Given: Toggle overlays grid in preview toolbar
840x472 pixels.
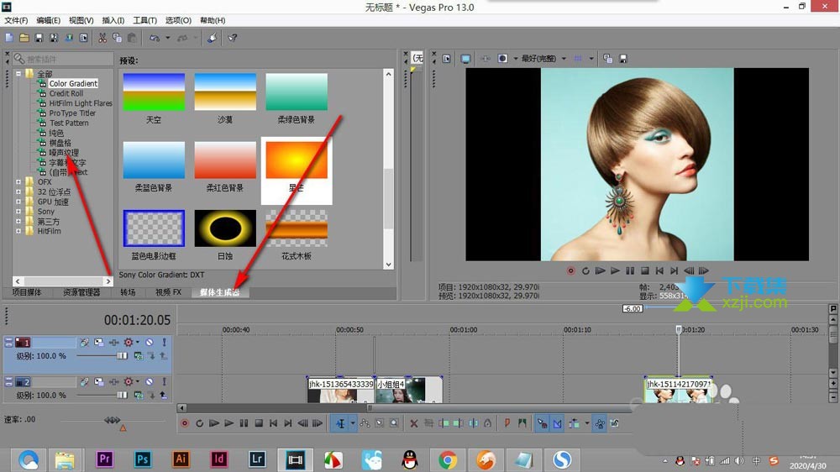Looking at the screenshot, I should tap(578, 59).
